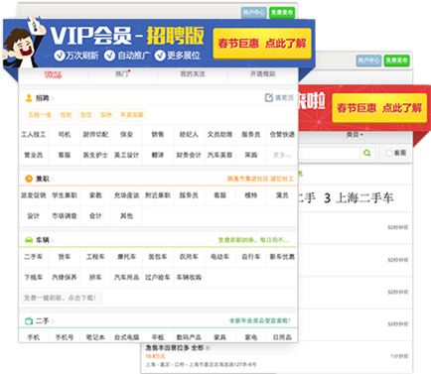Viewport: 431px width, 374px height.
Task: Open the 经纪人 job category
Action: tap(189, 135)
